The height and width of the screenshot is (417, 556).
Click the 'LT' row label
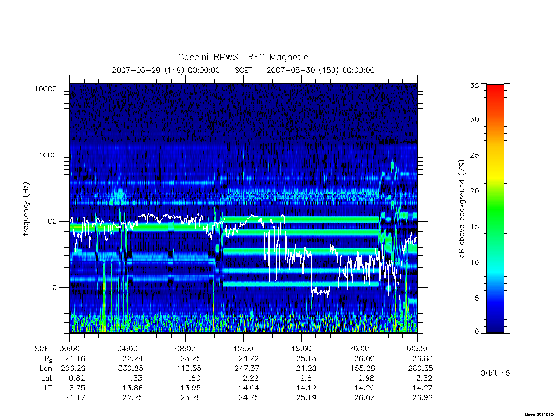coord(48,388)
